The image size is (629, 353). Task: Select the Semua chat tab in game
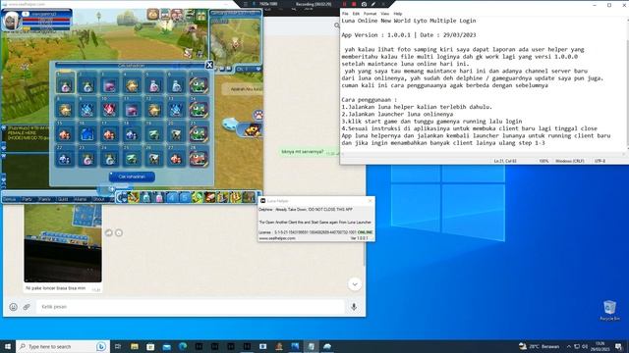10,199
